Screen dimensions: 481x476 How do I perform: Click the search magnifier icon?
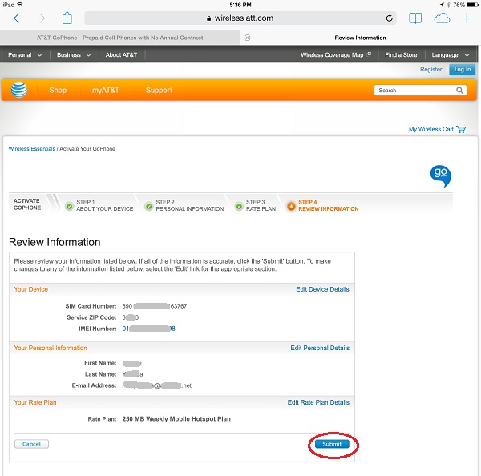tap(459, 91)
